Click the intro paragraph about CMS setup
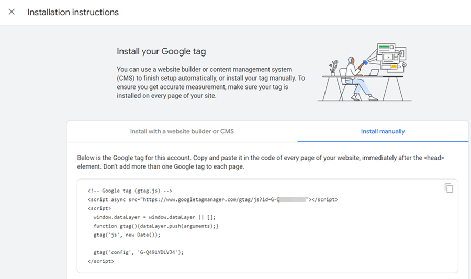Image resolution: width=471 pixels, height=279 pixels. click(210, 82)
